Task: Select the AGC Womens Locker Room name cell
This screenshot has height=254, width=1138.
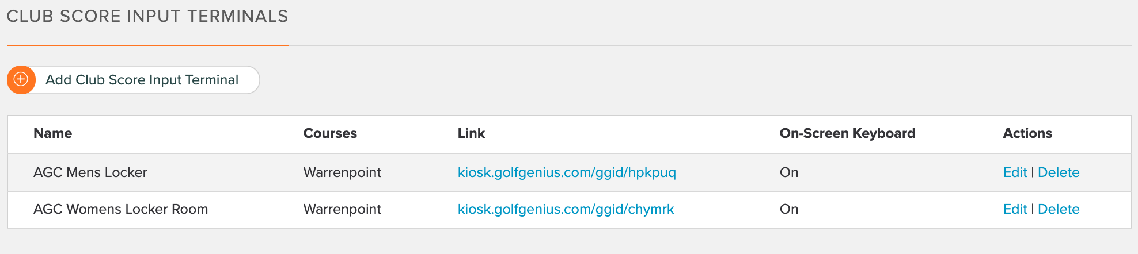Action: coord(121,209)
